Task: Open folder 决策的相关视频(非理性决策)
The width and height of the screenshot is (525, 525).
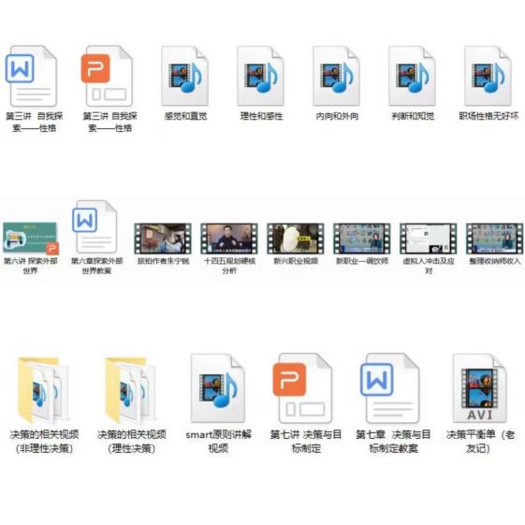Action: (x=44, y=390)
